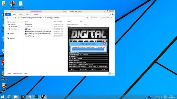Click the taskbar help question mark

coord(150,97)
